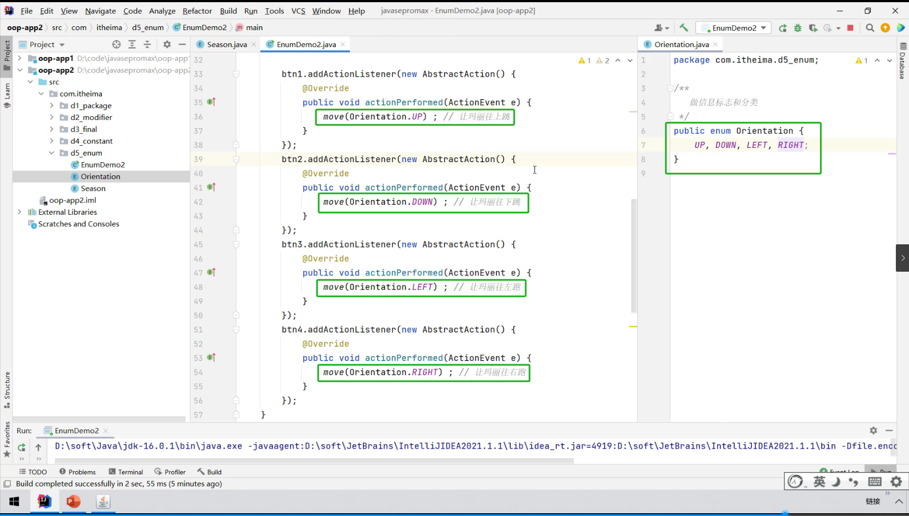
Task: Switch to the Season.java tab
Action: [x=226, y=44]
